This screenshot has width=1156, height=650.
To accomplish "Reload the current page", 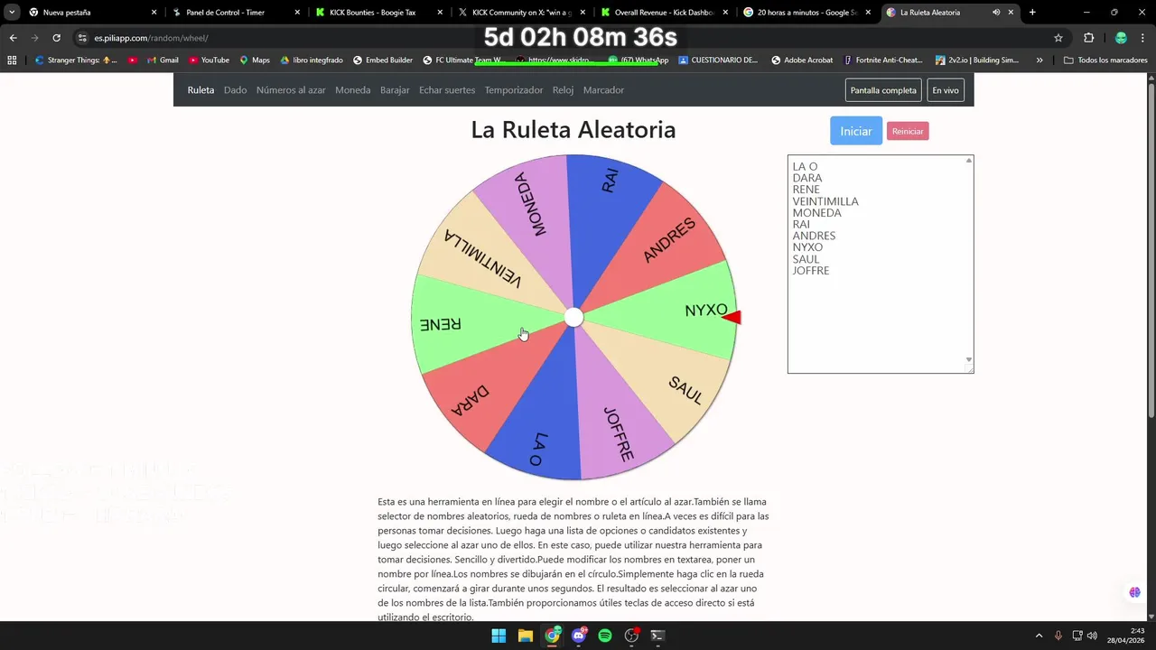I will click(56, 38).
